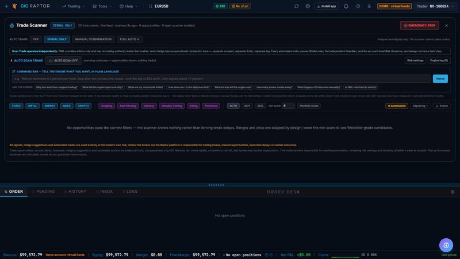Ask "How many trades remain today?"
The height and width of the screenshot is (259, 460).
(274, 87)
